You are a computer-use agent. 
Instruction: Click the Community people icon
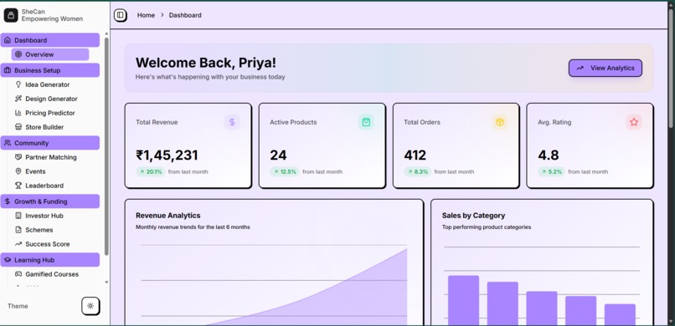click(8, 143)
